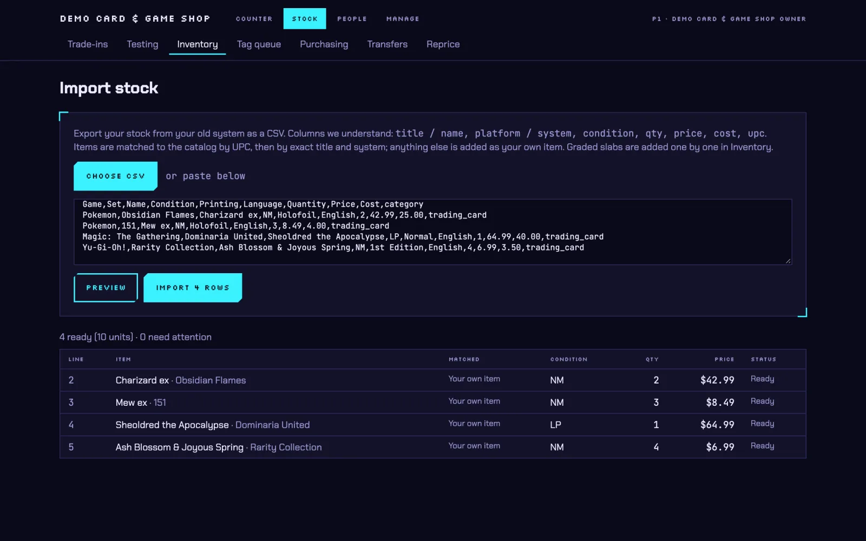Click the 'or paste below' label
866x541 pixels.
click(x=206, y=176)
